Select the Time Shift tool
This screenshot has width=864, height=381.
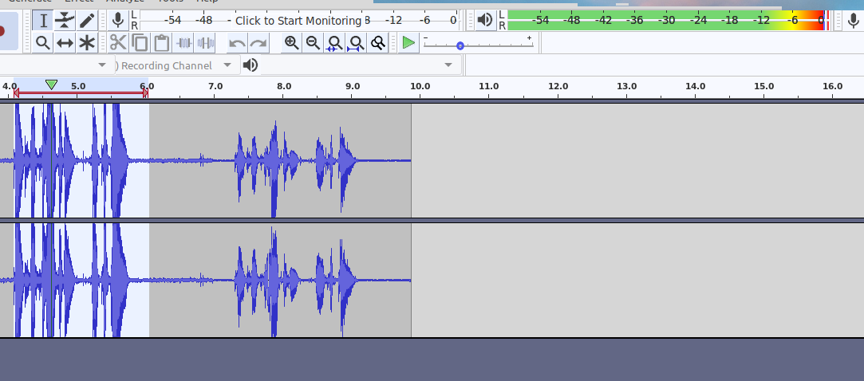coord(65,42)
